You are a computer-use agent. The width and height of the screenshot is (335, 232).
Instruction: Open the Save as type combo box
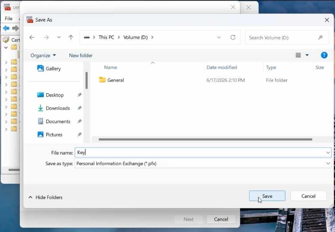tap(203, 164)
